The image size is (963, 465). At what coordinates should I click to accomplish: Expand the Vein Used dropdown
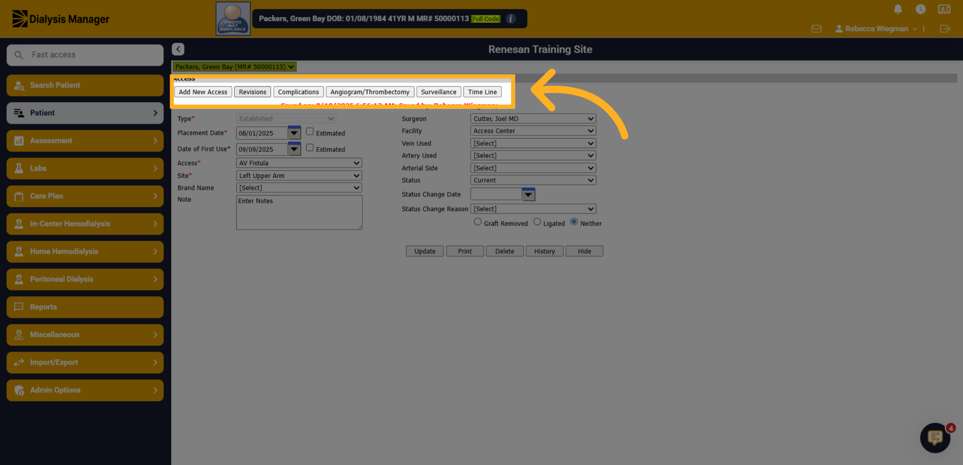pyautogui.click(x=533, y=143)
